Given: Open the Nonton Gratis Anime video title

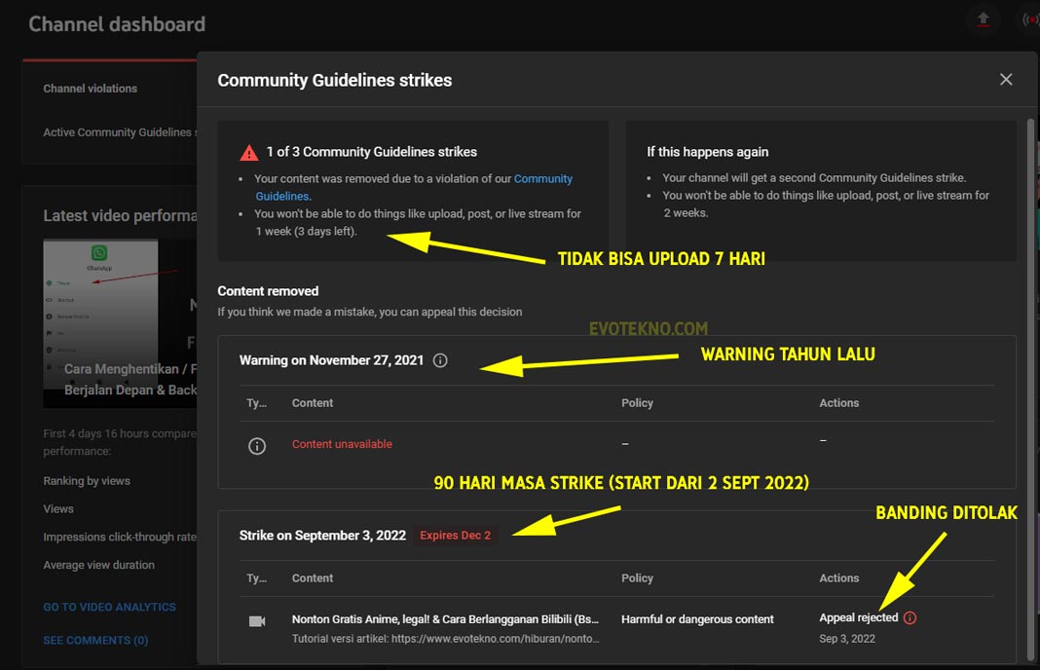Looking at the screenshot, I should coord(445,619).
